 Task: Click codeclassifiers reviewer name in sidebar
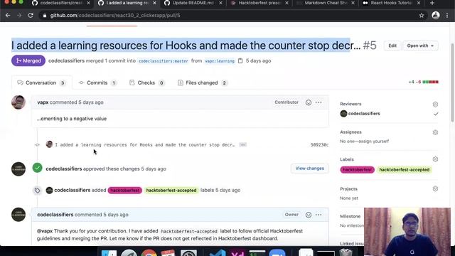[x=364, y=114]
